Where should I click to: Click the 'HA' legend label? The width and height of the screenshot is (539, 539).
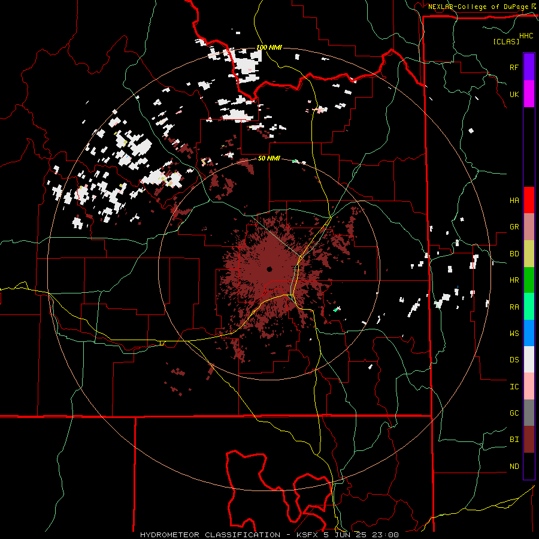[x=514, y=201]
